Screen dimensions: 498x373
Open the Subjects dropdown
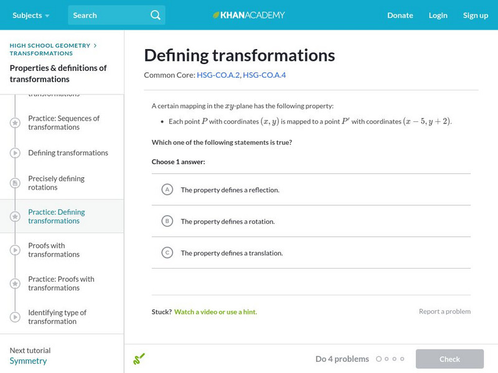tap(27, 14)
